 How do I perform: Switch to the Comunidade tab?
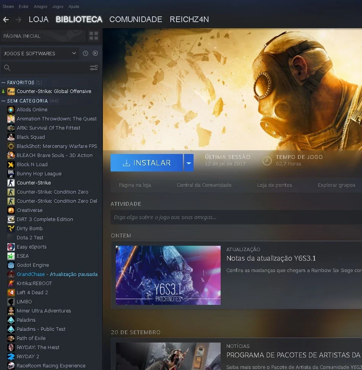tap(136, 19)
